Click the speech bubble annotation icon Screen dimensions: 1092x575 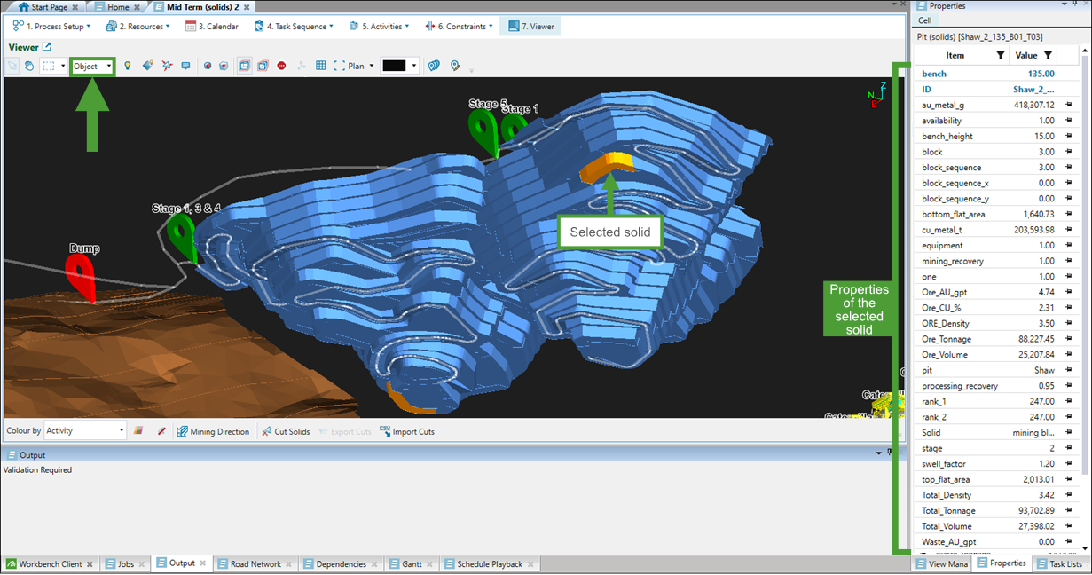tap(185, 66)
